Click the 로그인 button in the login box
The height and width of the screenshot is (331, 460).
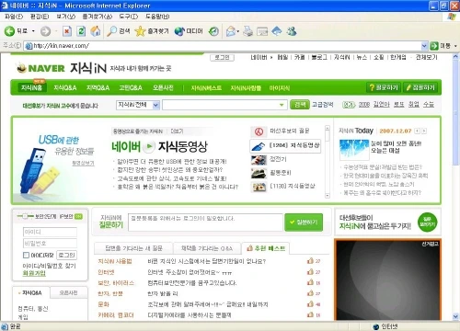(x=66, y=255)
